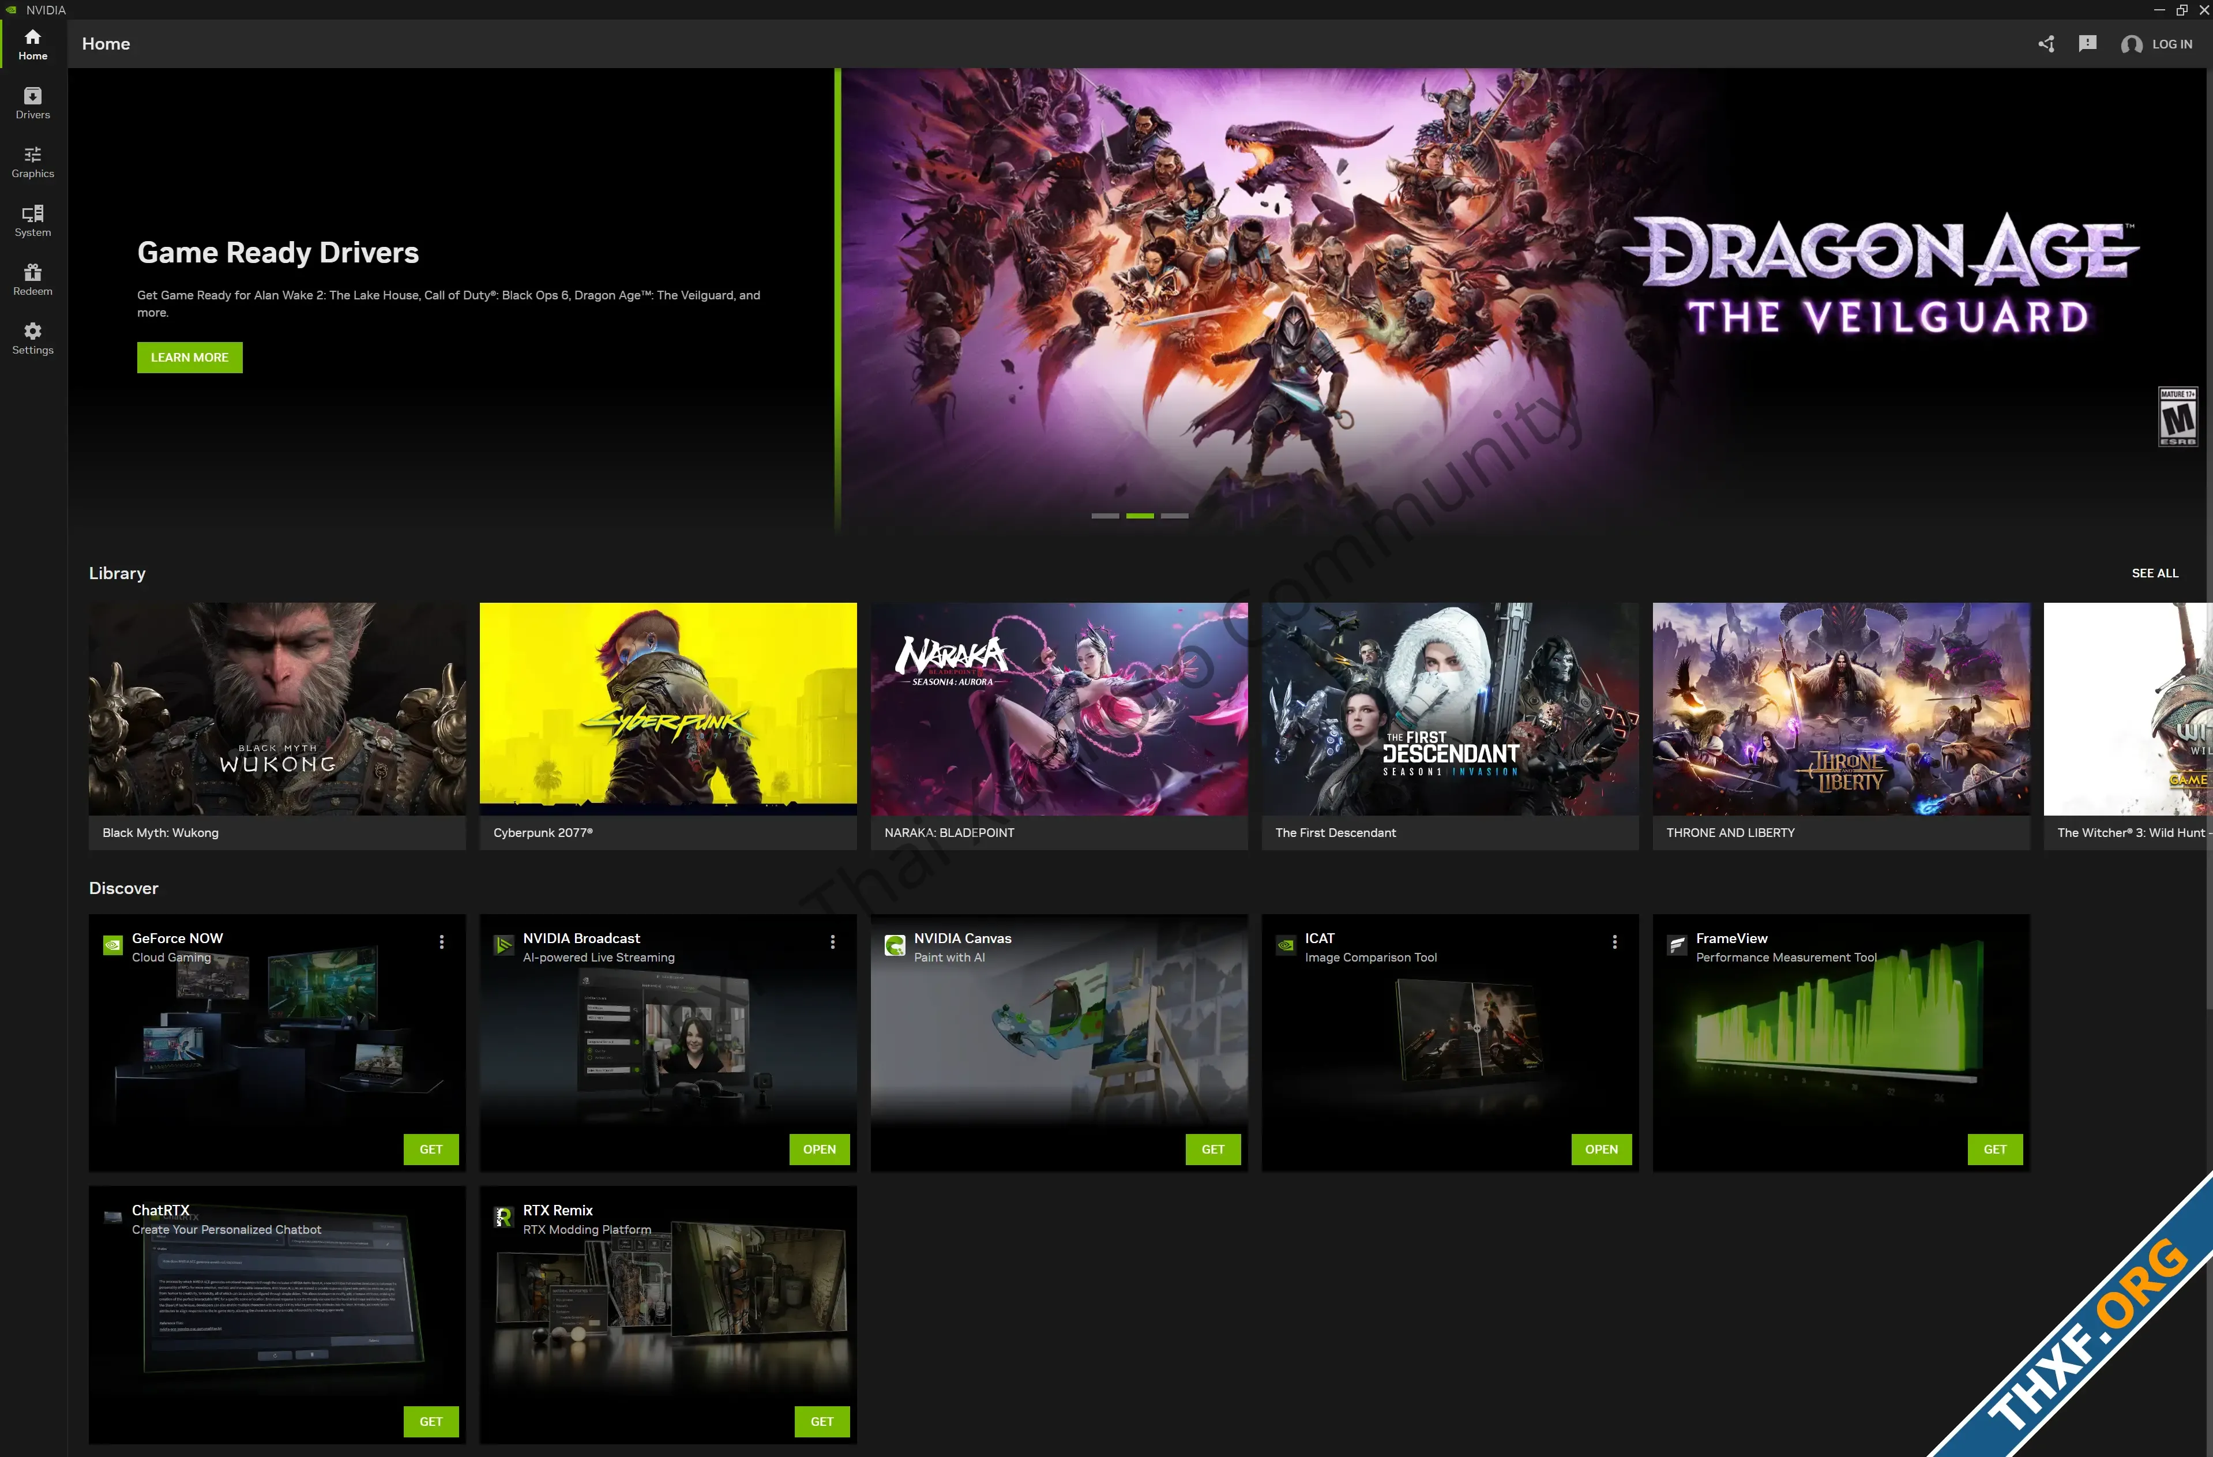
Task: Open the Graphics settings section
Action: pyautogui.click(x=32, y=162)
